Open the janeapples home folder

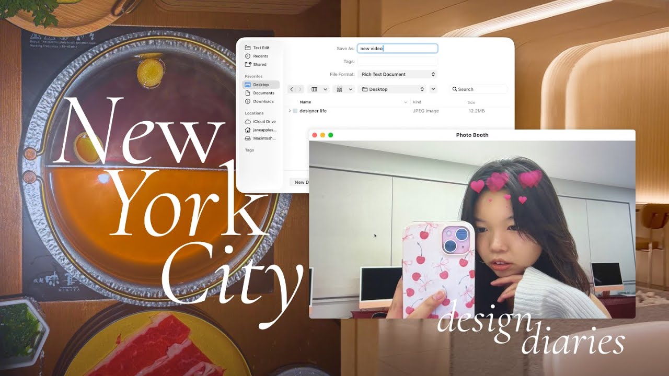click(261, 130)
